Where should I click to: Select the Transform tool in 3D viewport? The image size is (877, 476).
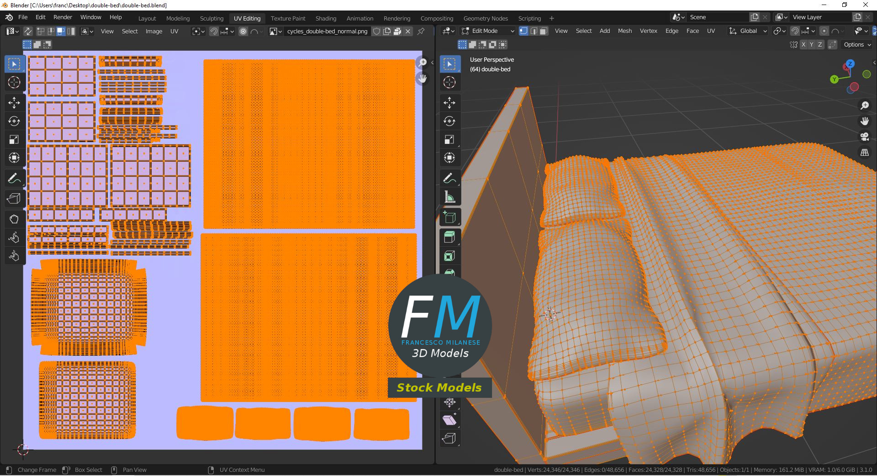click(x=449, y=158)
